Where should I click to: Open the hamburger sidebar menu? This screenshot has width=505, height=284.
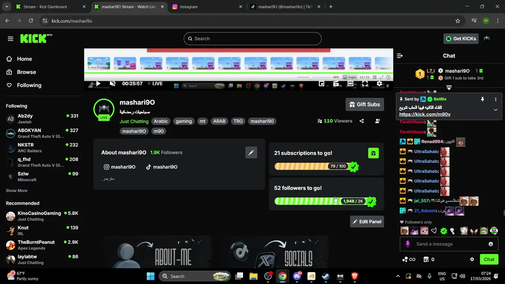(x=11, y=39)
